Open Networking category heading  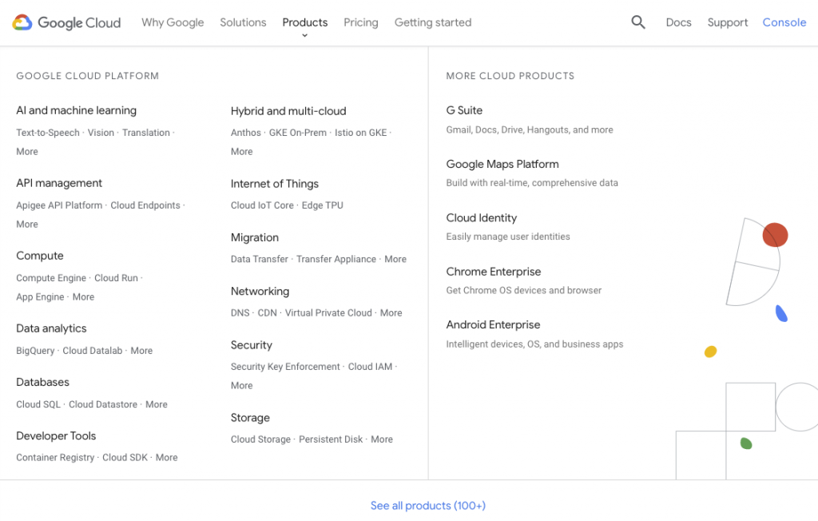(x=260, y=291)
